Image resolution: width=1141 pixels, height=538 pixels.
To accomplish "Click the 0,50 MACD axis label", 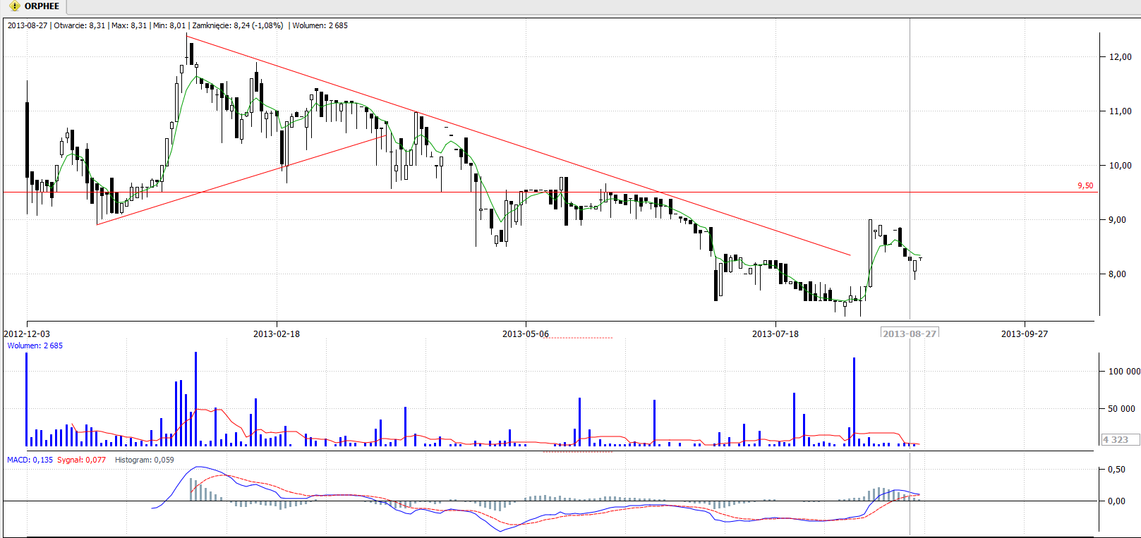I will point(1116,470).
